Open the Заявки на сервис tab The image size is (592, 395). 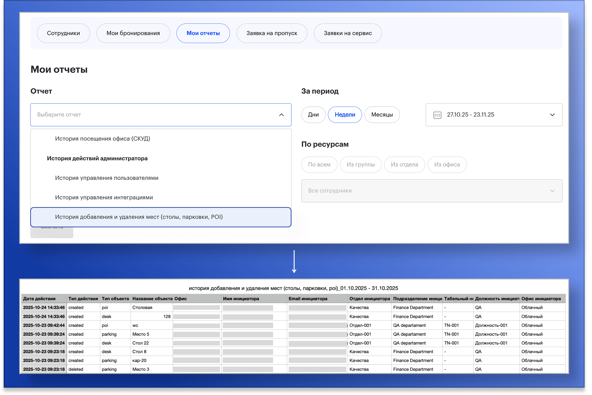[x=348, y=33]
